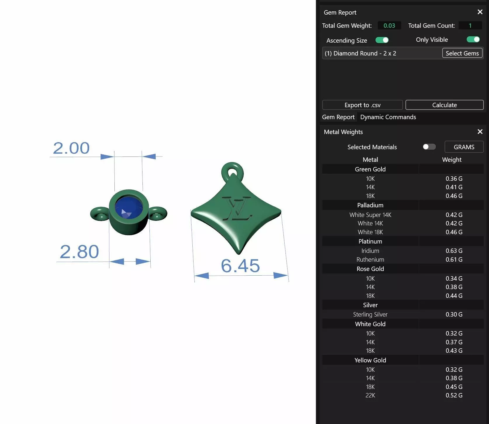Click the Ruthenium platinum row
The height and width of the screenshot is (424, 489).
tap(403, 259)
